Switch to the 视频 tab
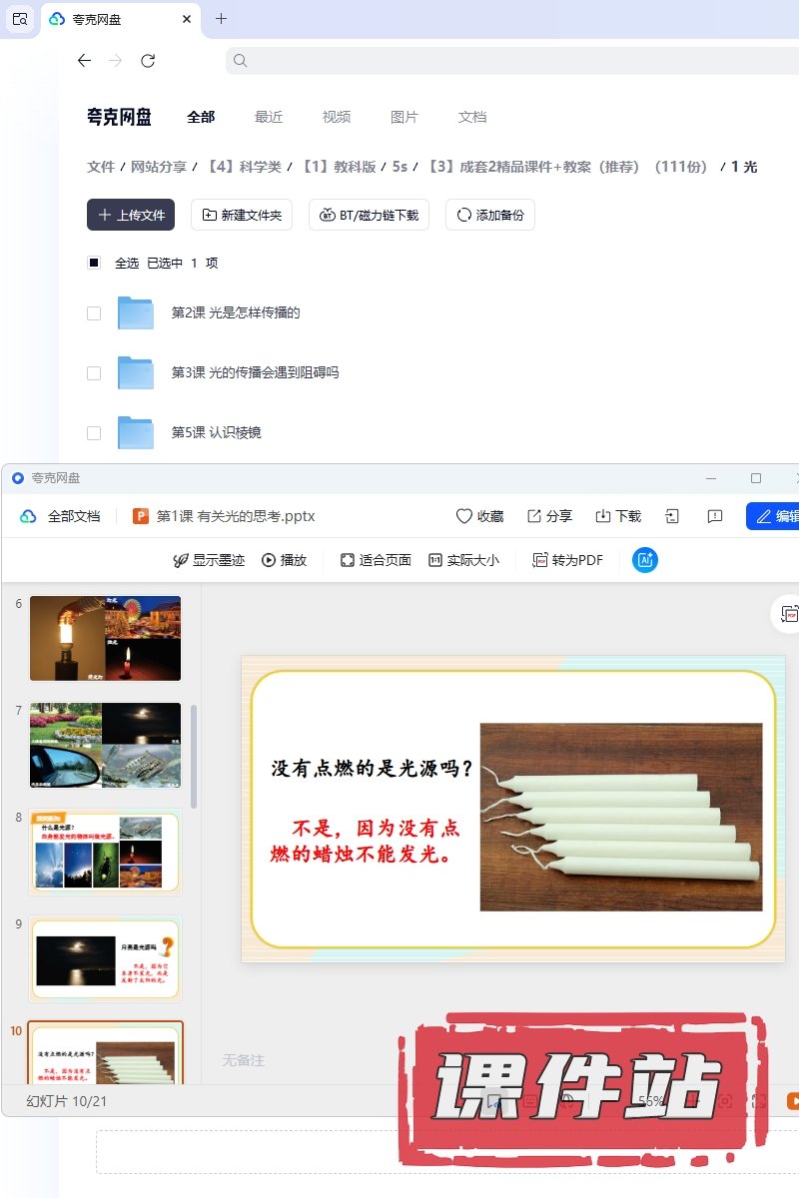Image resolution: width=799 pixels, height=1198 pixels. tap(337, 117)
